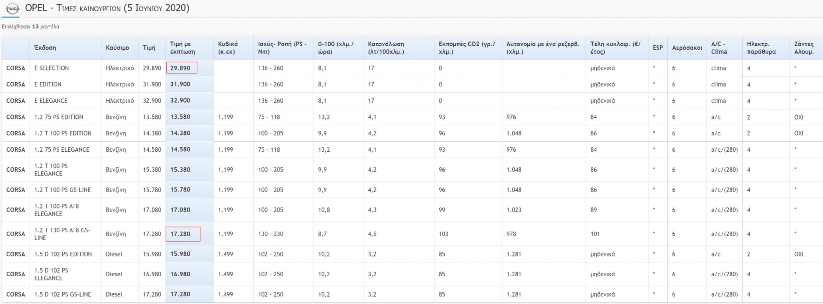Click the highlighted 17.280 GS-Line AT8 price
This screenshot has height=304, width=823.
tap(181, 234)
